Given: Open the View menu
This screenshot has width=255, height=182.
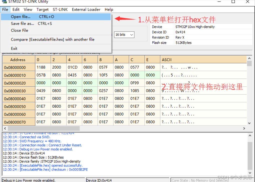Looking at the screenshot, I should click(28, 9).
